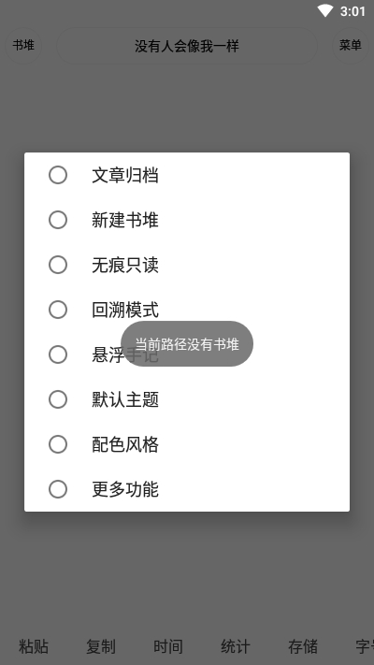The image size is (374, 665).
Task: Open the 更多功能 option
Action: coord(187,489)
